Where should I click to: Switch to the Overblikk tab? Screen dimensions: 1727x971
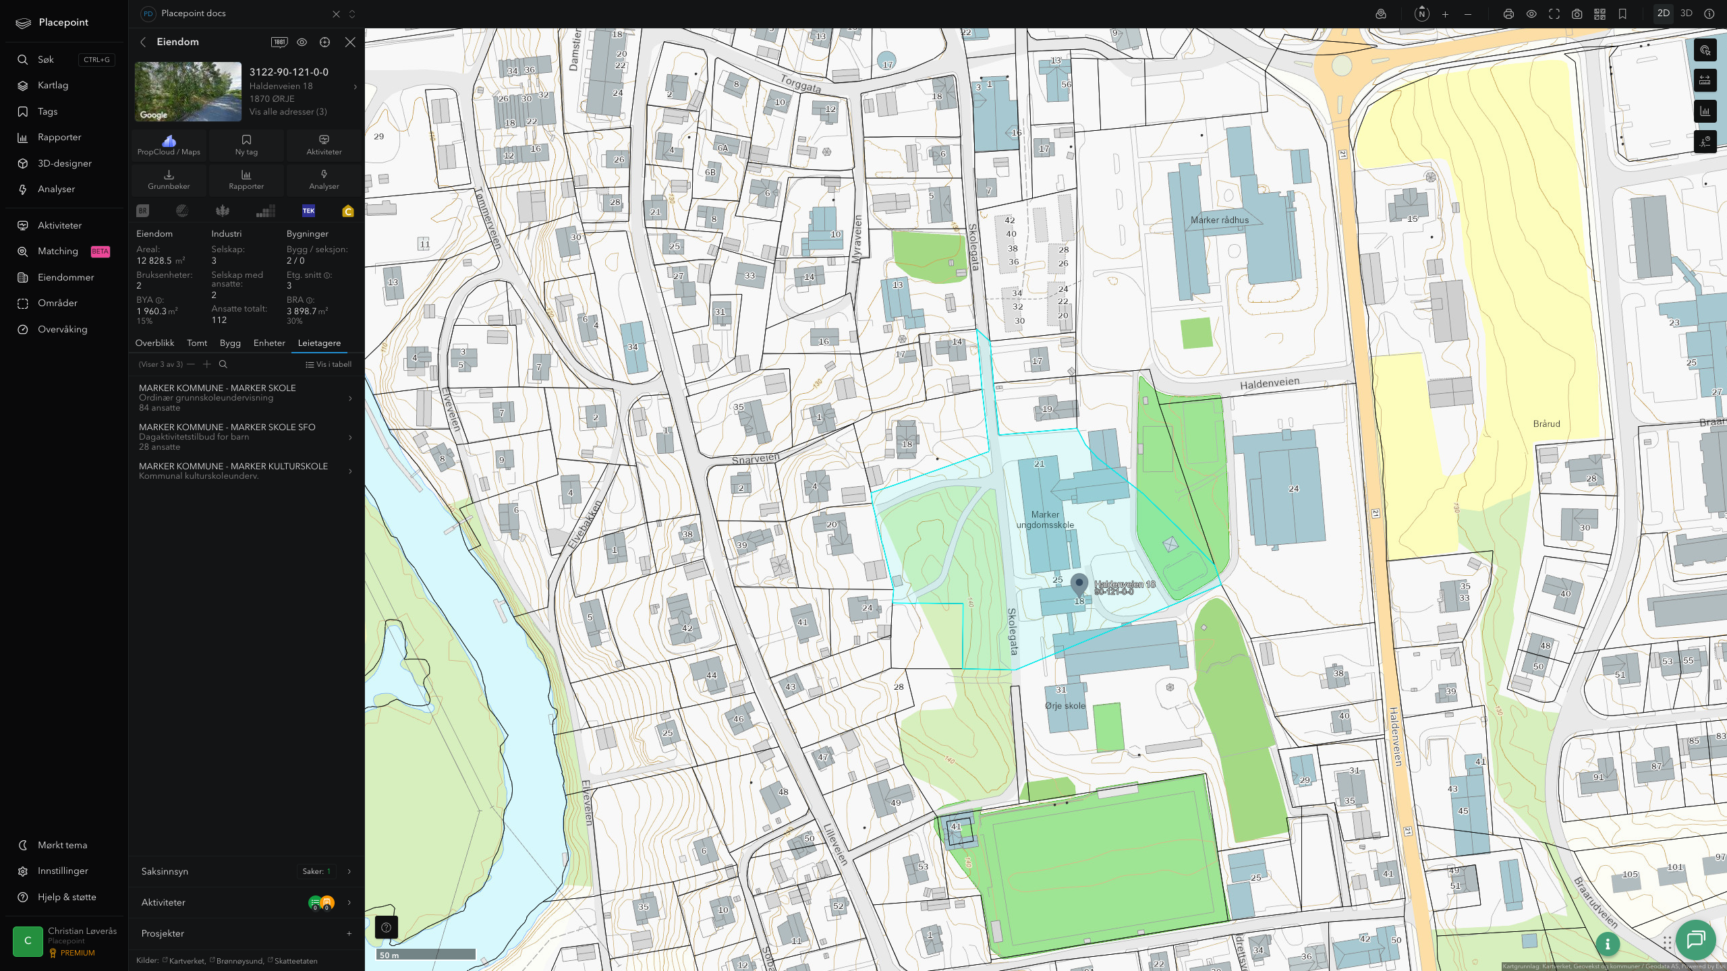(x=154, y=343)
